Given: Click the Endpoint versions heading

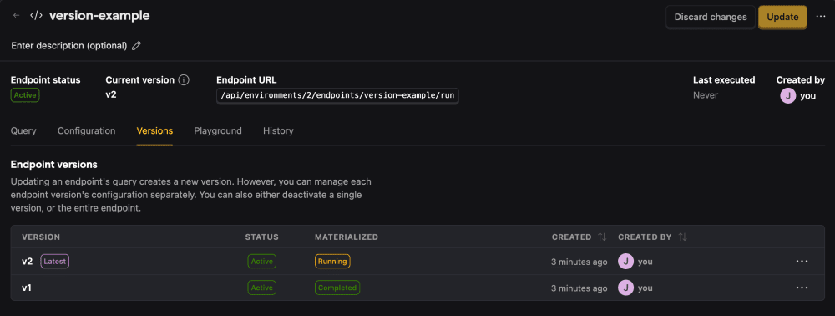Looking at the screenshot, I should (53, 164).
